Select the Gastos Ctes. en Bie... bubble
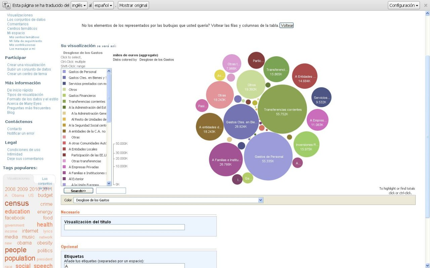The width and height of the screenshot is (430, 268). pos(241,122)
